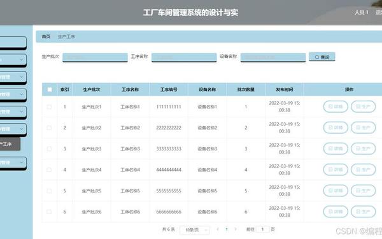The width and height of the screenshot is (382, 239).
Task: Go to previous page with left arrow
Action: point(218,229)
